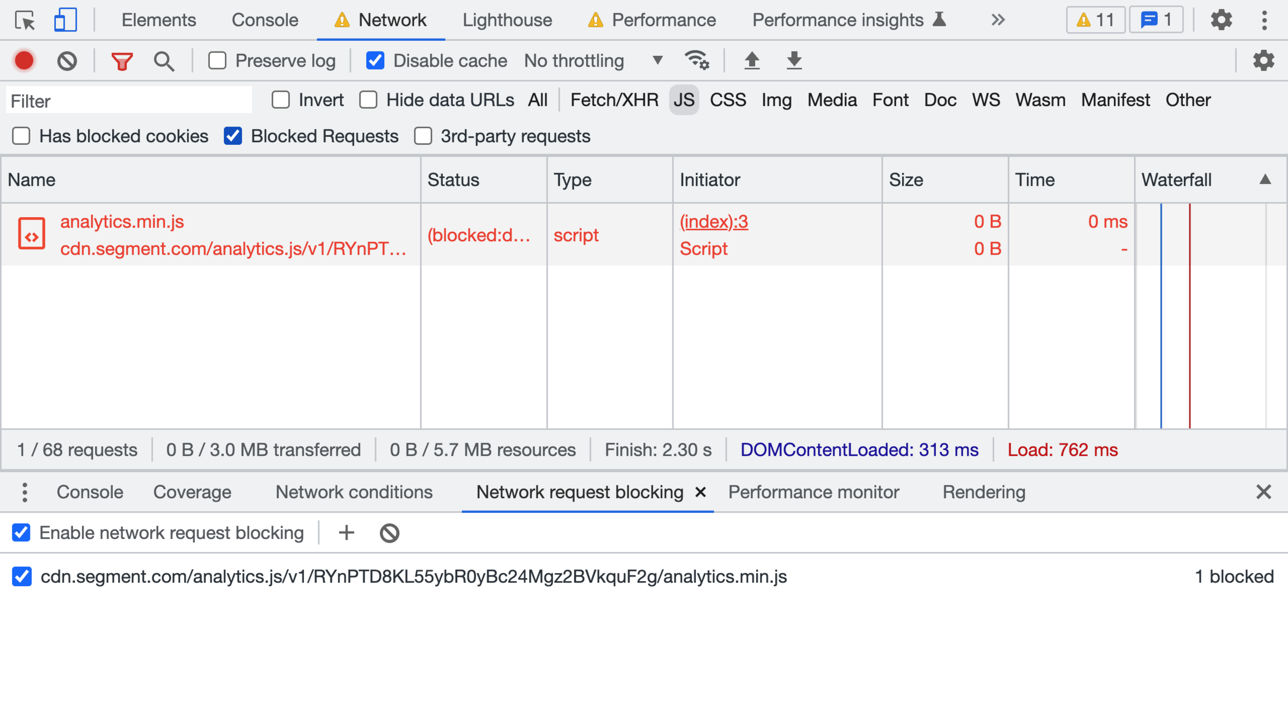Screen dimensions: 1288x724
Task: Toggle the device toolbar icon
Action: click(x=65, y=20)
